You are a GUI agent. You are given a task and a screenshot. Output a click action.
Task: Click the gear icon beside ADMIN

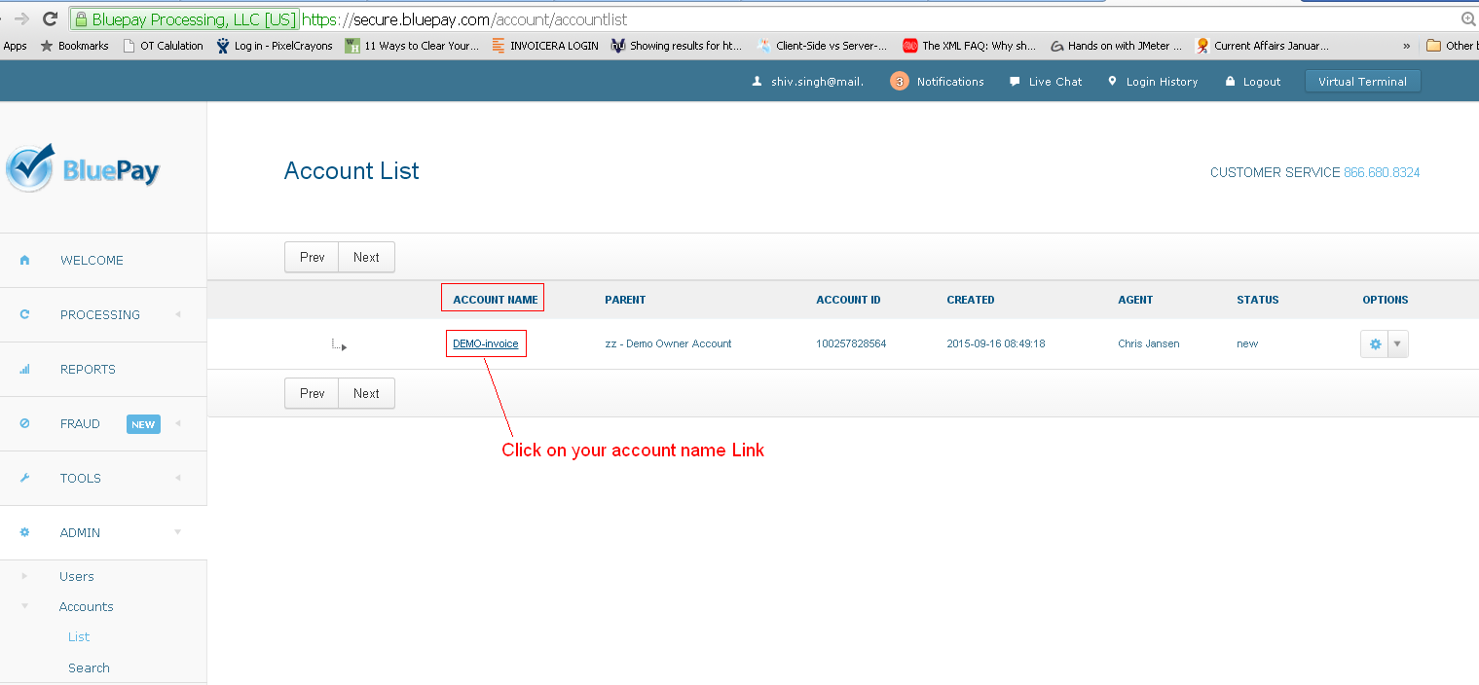(x=25, y=532)
